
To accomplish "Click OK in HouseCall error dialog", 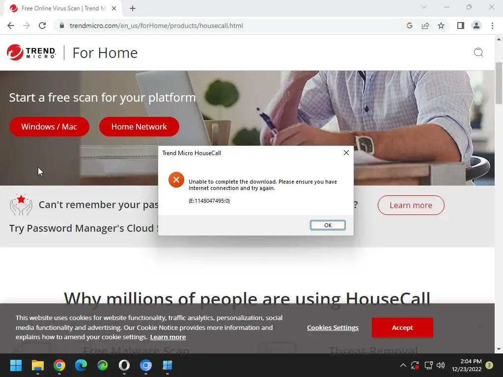I will (328, 225).
